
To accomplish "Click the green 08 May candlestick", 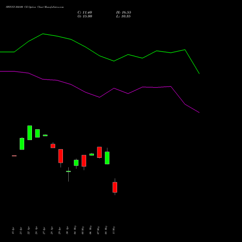I will click(x=107, y=158).
